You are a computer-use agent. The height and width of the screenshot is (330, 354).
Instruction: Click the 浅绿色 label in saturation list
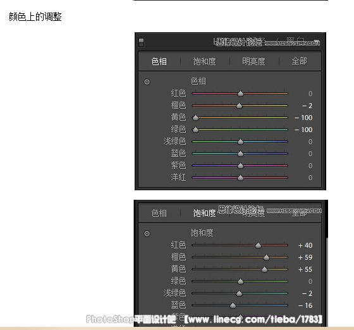pos(174,293)
